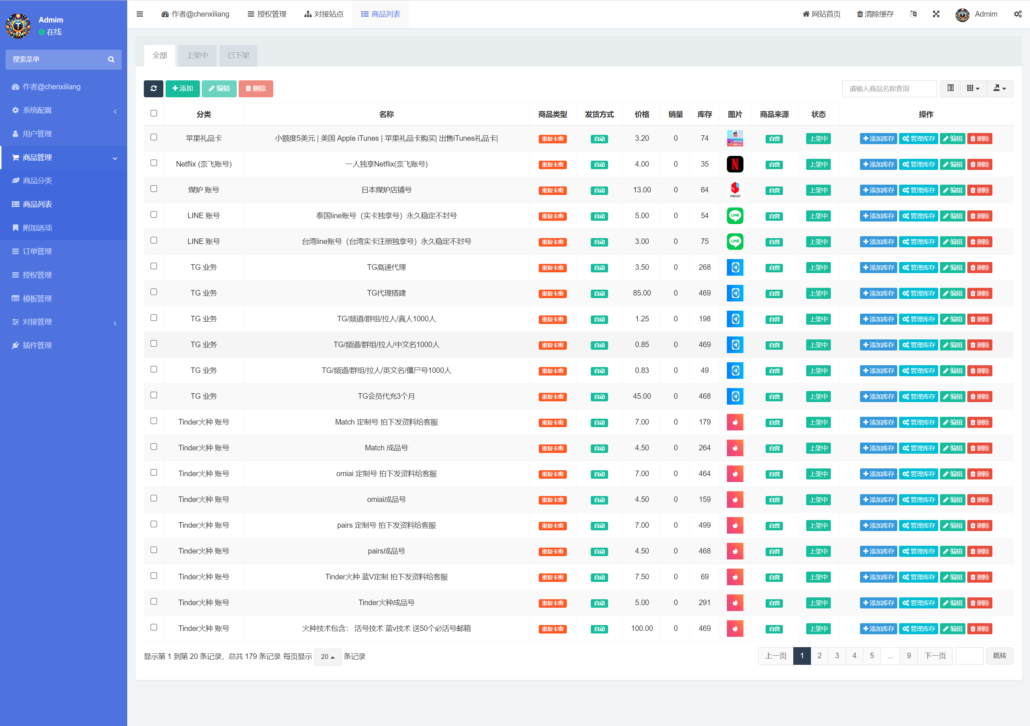This screenshot has width=1030, height=726.
Task: Click the product name search input field
Action: click(x=889, y=88)
